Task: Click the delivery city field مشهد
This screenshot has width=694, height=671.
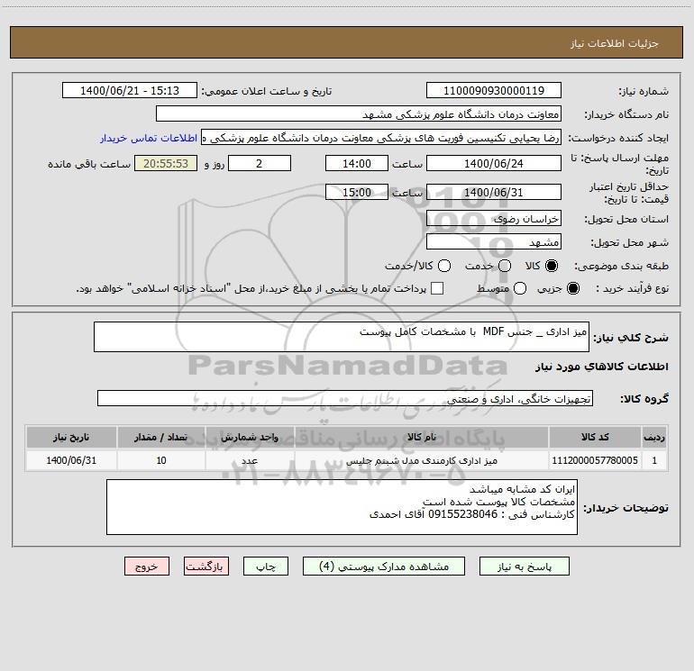Action: (494, 241)
